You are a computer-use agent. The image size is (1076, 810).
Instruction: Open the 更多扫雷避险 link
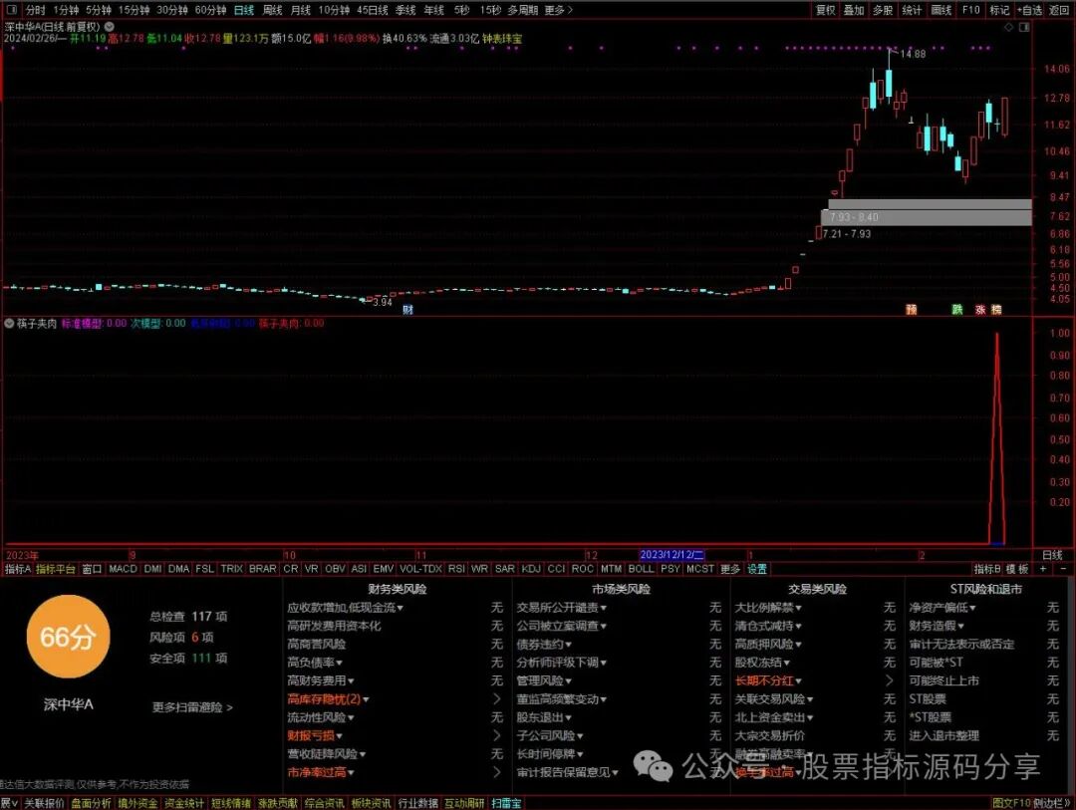(192, 707)
